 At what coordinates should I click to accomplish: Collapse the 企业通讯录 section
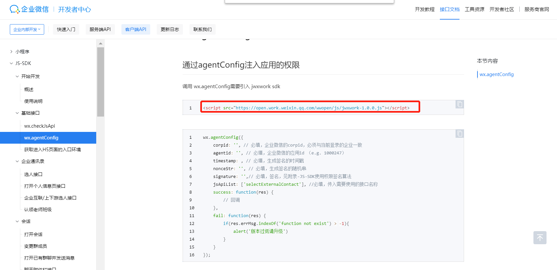click(x=17, y=161)
